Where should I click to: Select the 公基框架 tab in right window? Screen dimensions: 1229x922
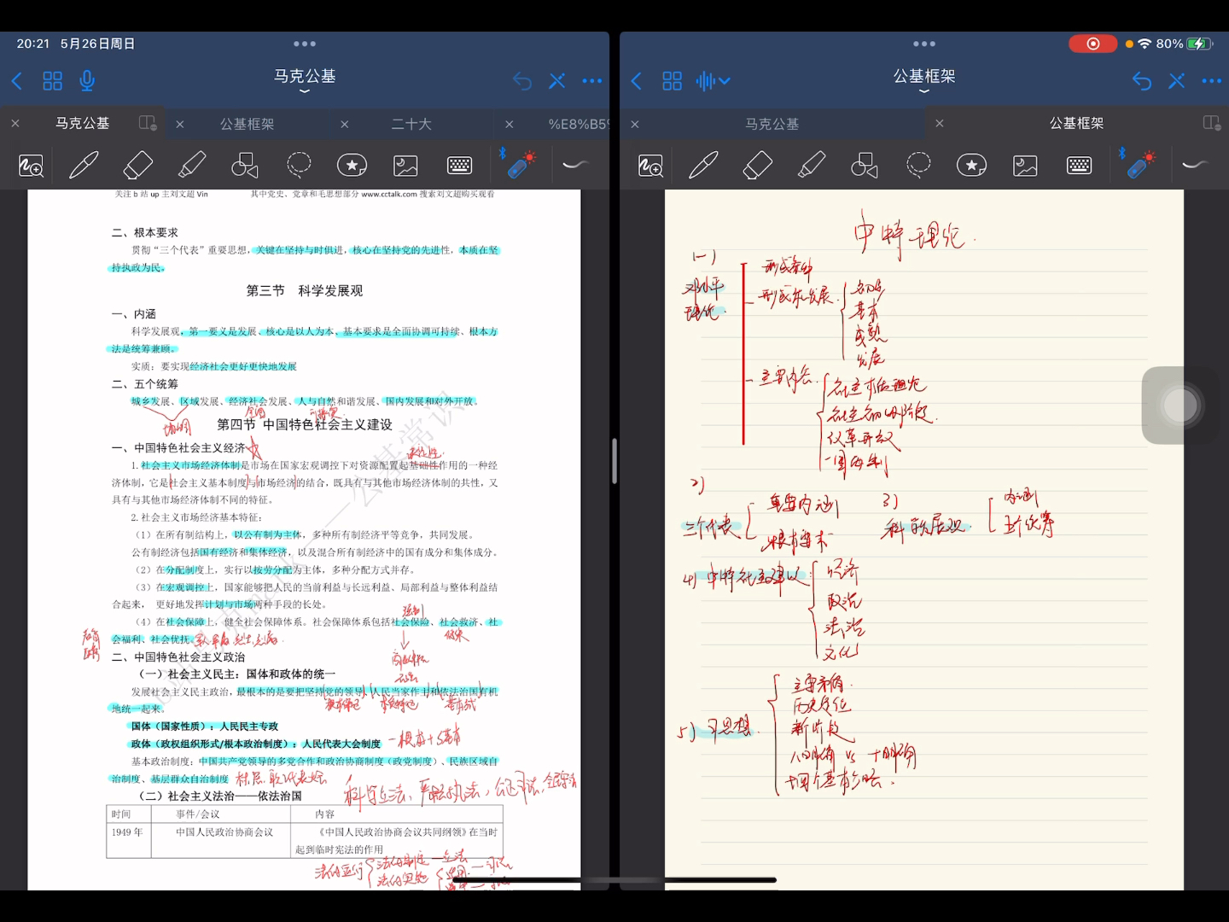[x=1076, y=124]
